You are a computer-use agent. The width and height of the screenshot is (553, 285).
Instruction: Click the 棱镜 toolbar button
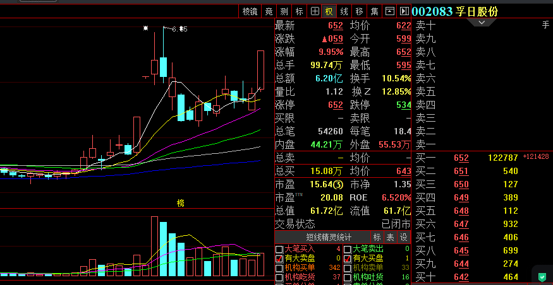tap(250, 11)
